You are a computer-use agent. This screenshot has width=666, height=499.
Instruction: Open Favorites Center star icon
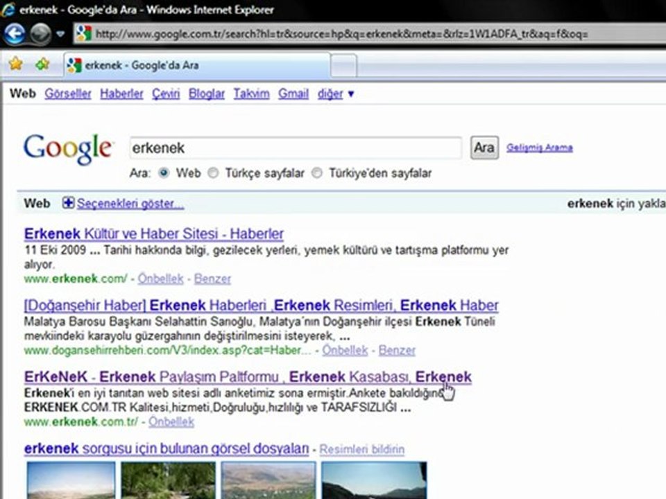(16, 64)
